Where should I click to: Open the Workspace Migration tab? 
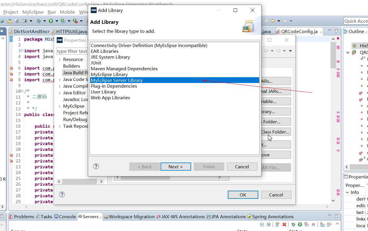[129, 216]
